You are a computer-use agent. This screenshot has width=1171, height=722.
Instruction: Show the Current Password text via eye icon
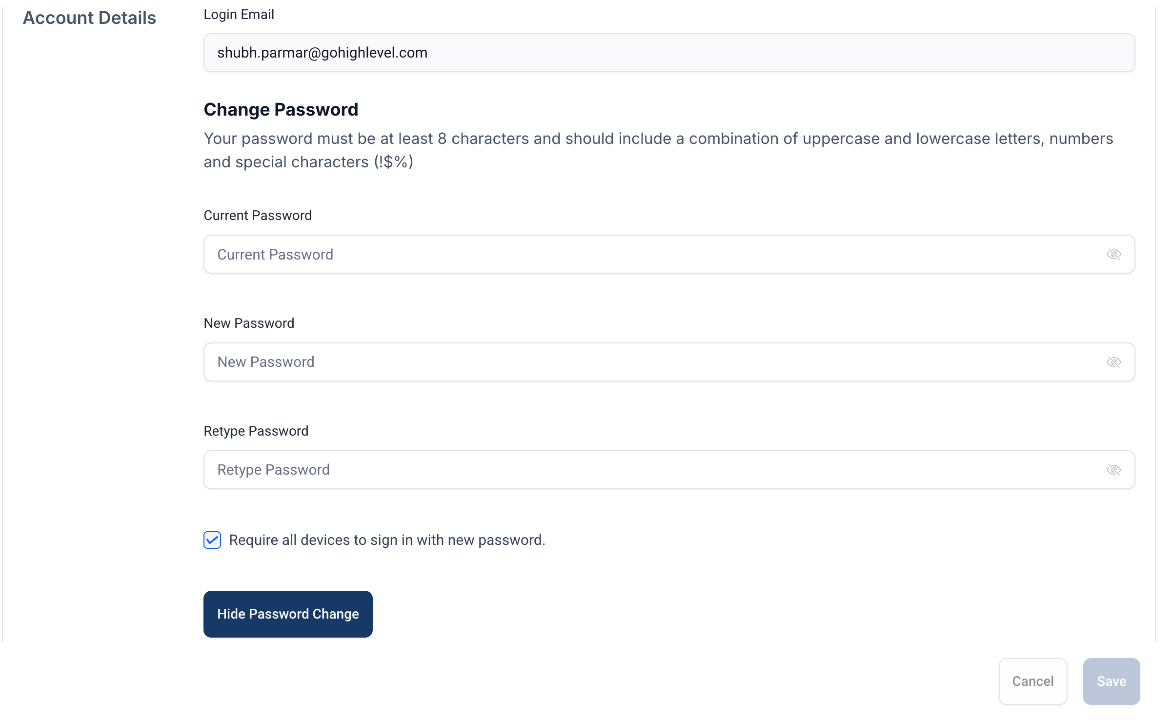(x=1113, y=254)
